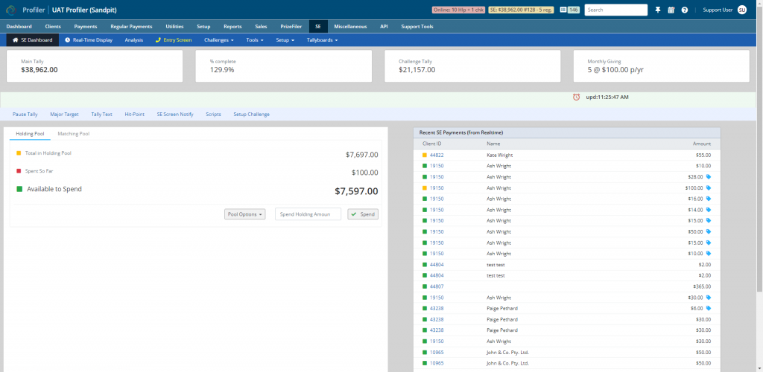Click the Amount column header

click(702, 144)
